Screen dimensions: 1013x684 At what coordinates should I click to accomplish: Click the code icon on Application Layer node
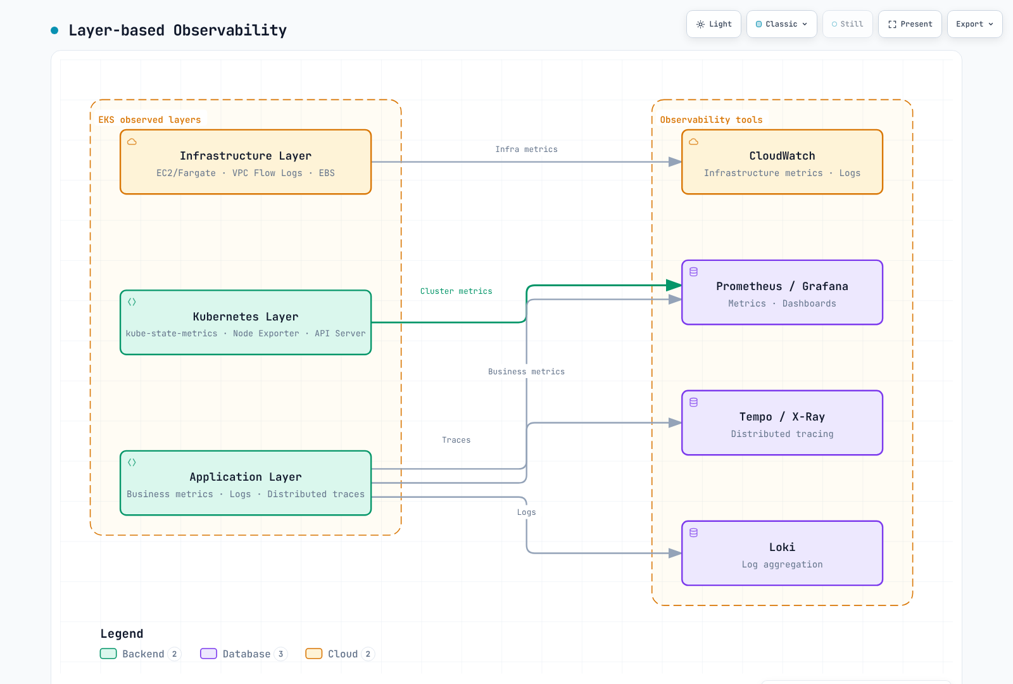coord(132,462)
